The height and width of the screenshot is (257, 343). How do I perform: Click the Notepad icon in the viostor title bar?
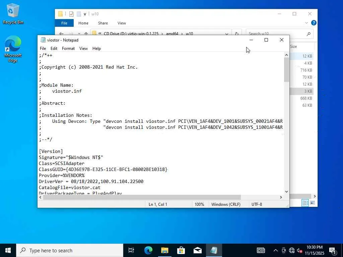click(43, 40)
